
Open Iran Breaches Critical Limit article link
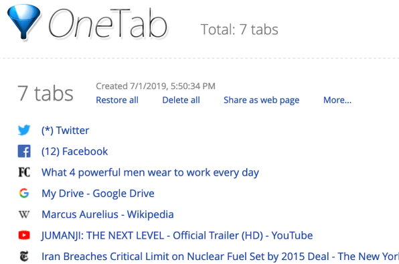[220, 257]
